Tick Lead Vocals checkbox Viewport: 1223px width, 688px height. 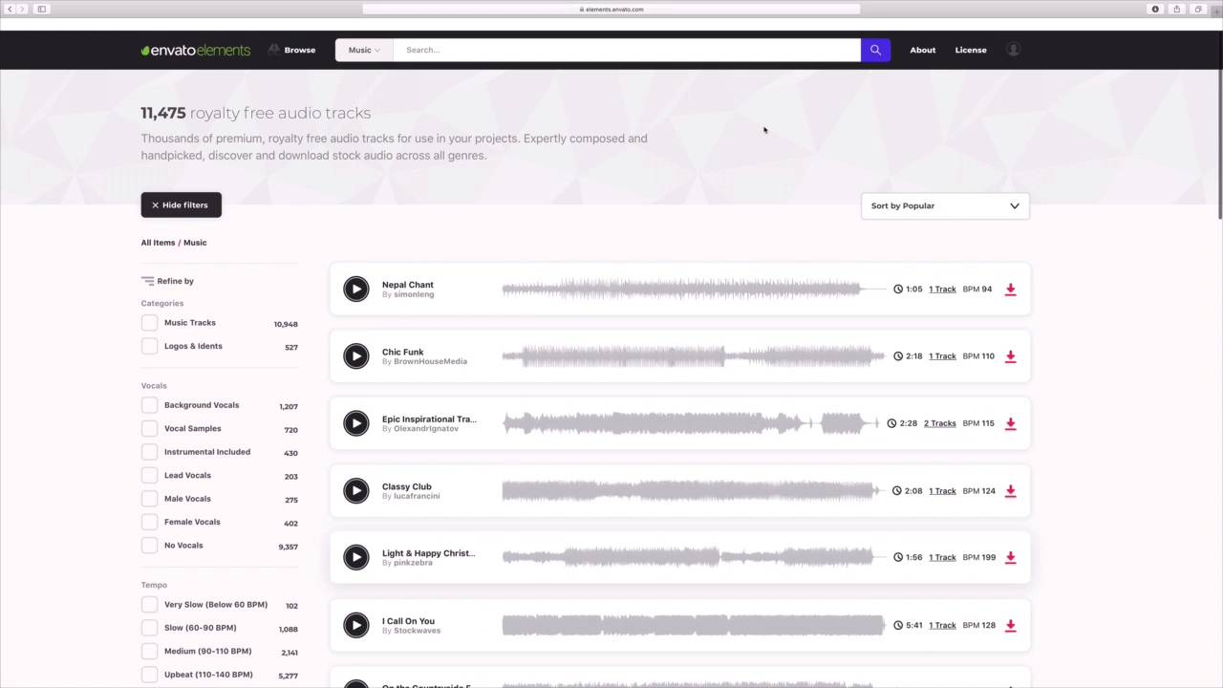(x=149, y=475)
